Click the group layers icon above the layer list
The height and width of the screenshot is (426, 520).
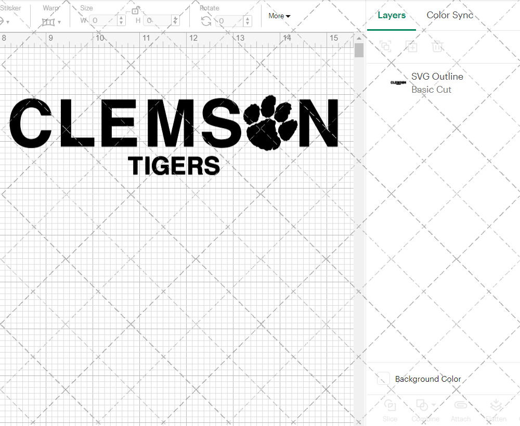[385, 46]
